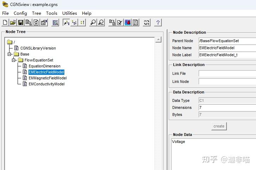256x170 pixels.
Task: Collapse the FlowEquationSet tree node
Action: point(14,60)
